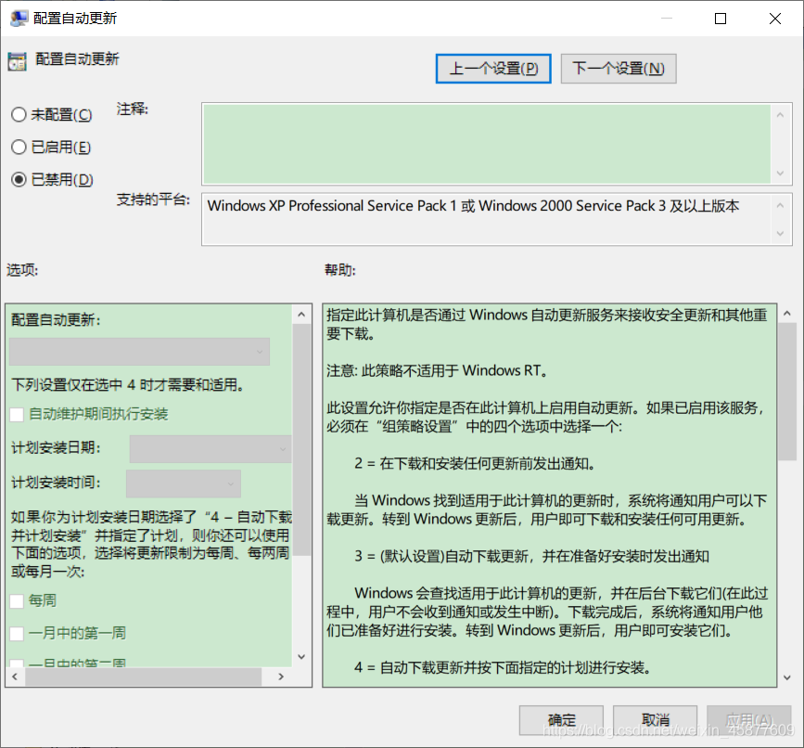Tick the 一月中的第一周 checkbox

pos(17,634)
